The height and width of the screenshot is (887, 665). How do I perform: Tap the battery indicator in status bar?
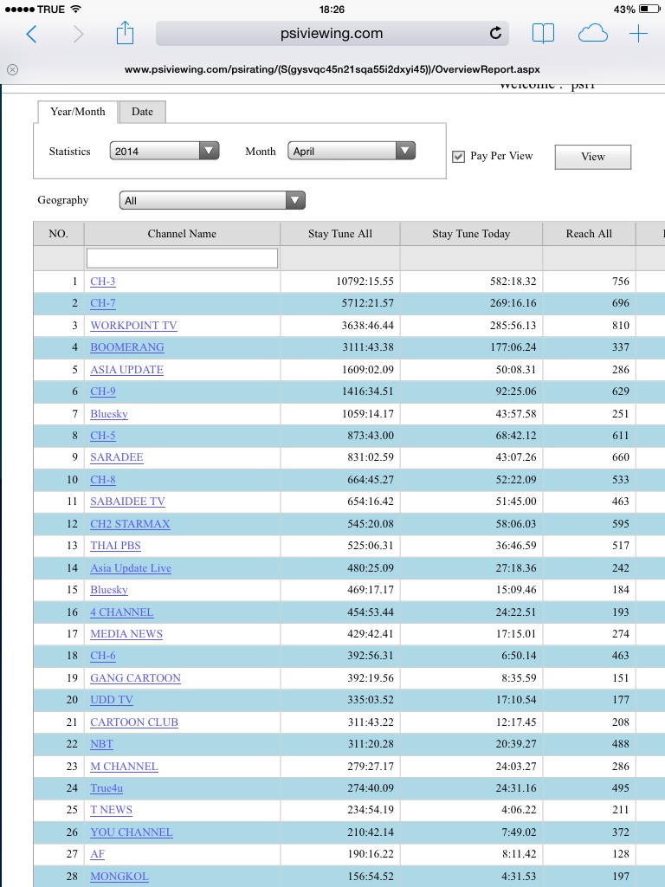pyautogui.click(x=649, y=9)
